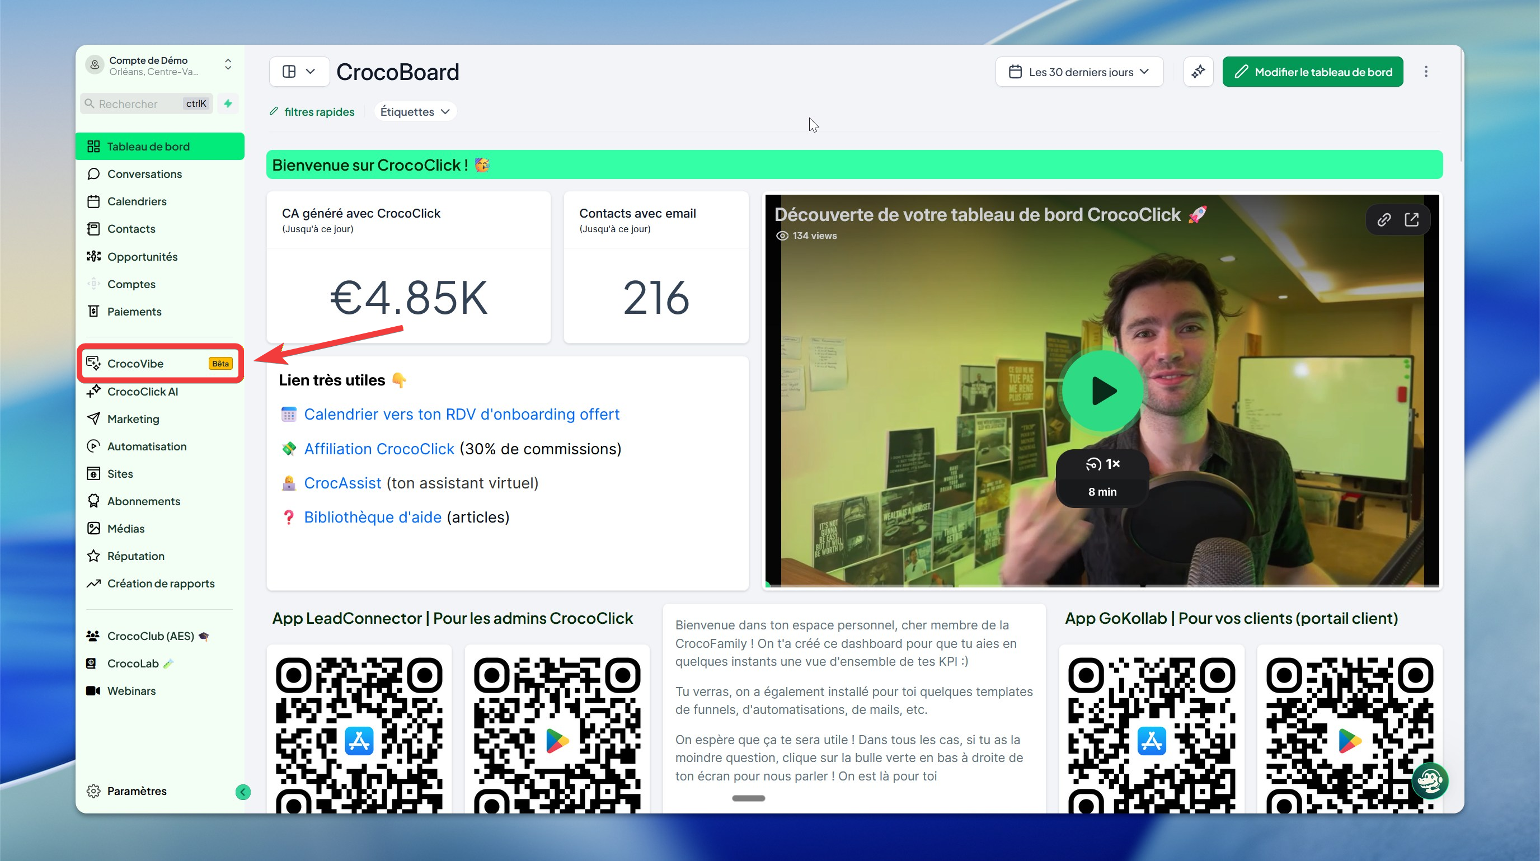This screenshot has height=861, width=1540.
Task: Open the Bibliothèque d'aide link
Action: click(373, 517)
